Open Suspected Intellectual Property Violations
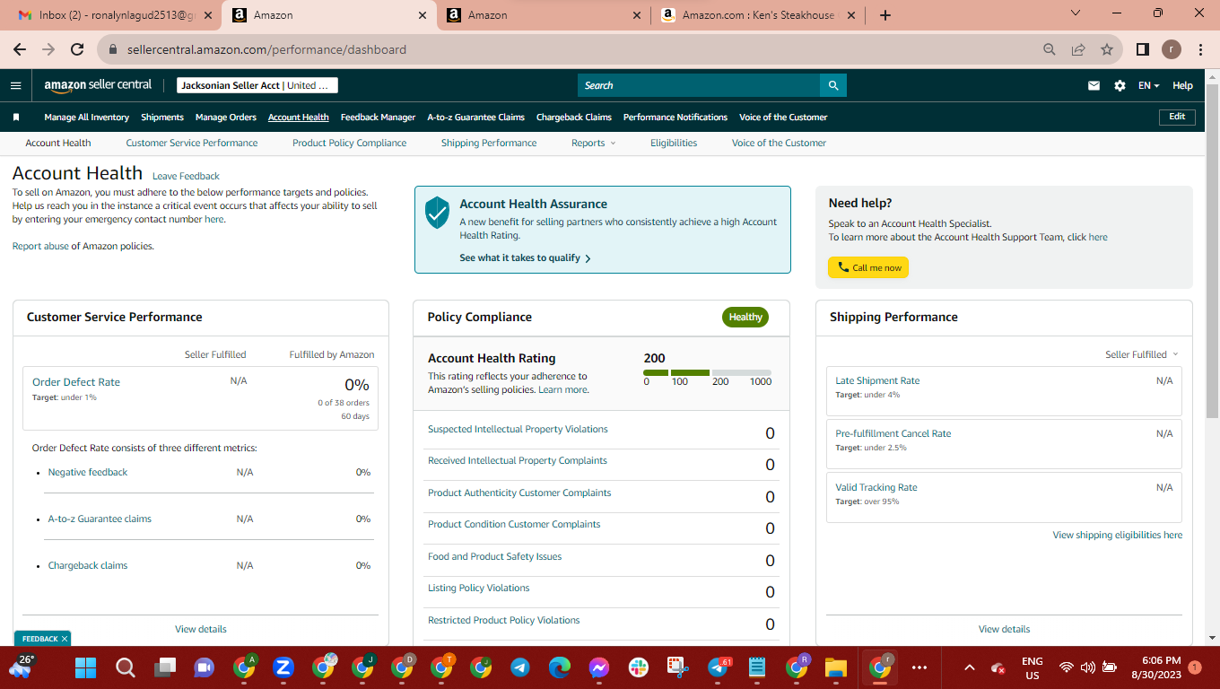Image resolution: width=1220 pixels, height=689 pixels. 518,429
